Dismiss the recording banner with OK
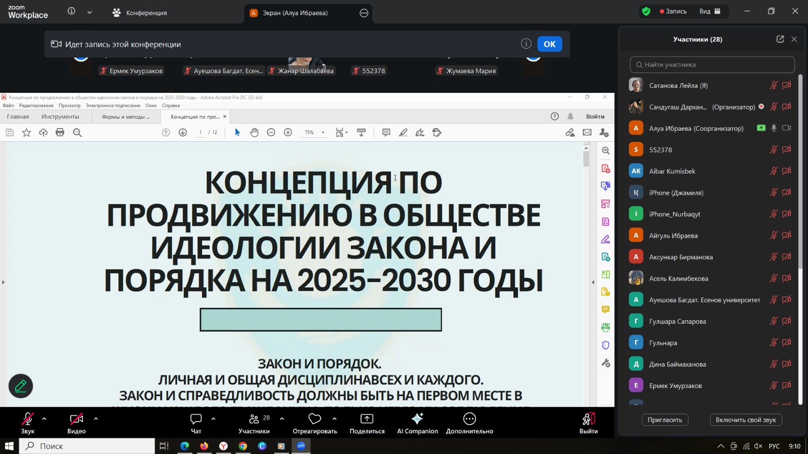The image size is (808, 454). 549,44
